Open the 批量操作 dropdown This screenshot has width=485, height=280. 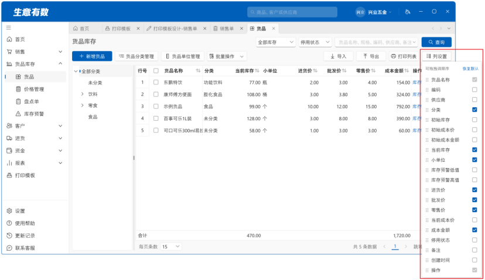pyautogui.click(x=227, y=56)
